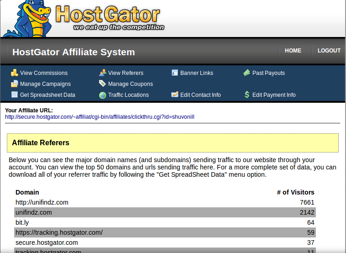Open the affiliate clickthru URL link
Image resolution: width=346 pixels, height=253 pixels.
pos(100,117)
